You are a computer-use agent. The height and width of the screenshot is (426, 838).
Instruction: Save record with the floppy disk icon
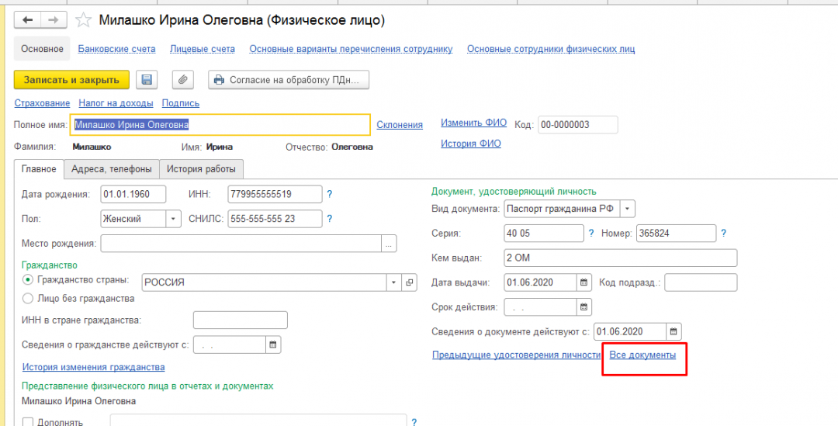coord(146,80)
